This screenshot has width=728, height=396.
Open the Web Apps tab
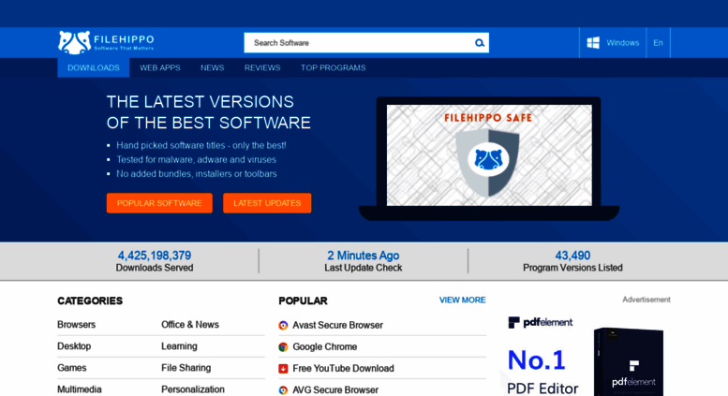(x=159, y=67)
